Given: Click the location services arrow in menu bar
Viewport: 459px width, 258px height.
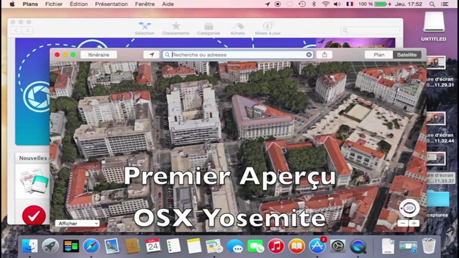Looking at the screenshot, I should coord(267,4).
